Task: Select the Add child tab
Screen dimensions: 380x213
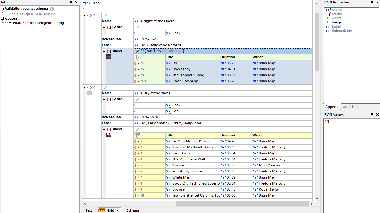Action: 350,107
